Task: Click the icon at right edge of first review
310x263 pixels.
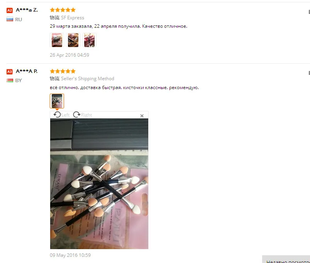Action: (309, 12)
